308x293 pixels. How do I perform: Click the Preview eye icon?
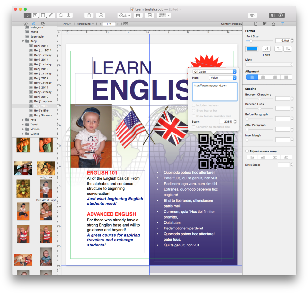[x=252, y=15]
